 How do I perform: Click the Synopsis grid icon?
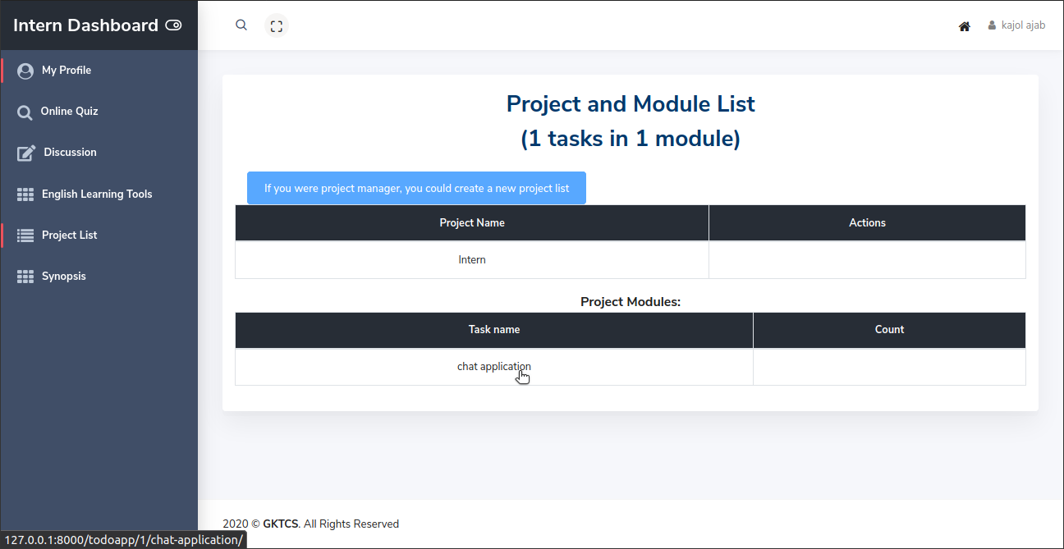click(25, 277)
